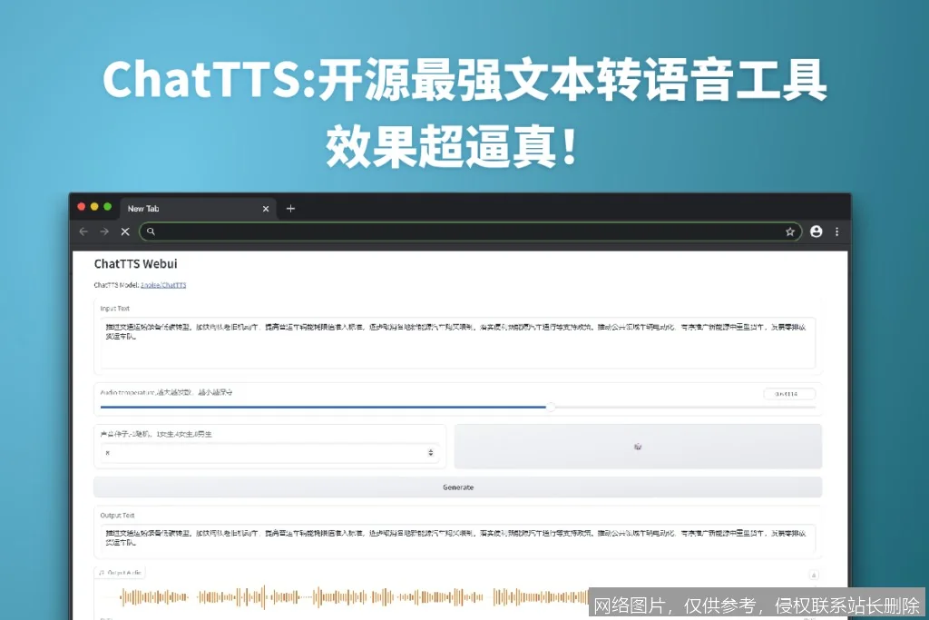The image size is (929, 620).
Task: Click the voice seed stepper arrows
Action: [x=431, y=453]
